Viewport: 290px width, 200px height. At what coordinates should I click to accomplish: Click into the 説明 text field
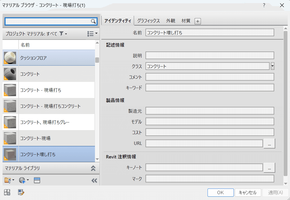point(210,55)
